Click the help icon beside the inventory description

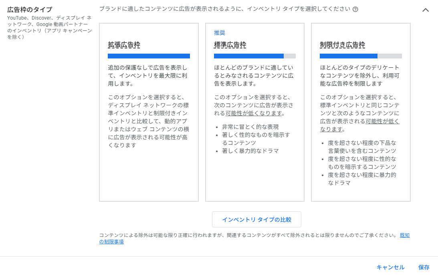(x=355, y=9)
